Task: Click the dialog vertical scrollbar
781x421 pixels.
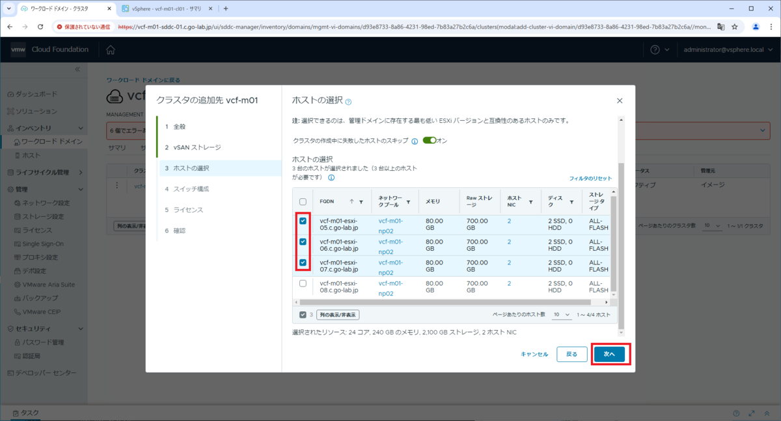Action: coord(621,246)
